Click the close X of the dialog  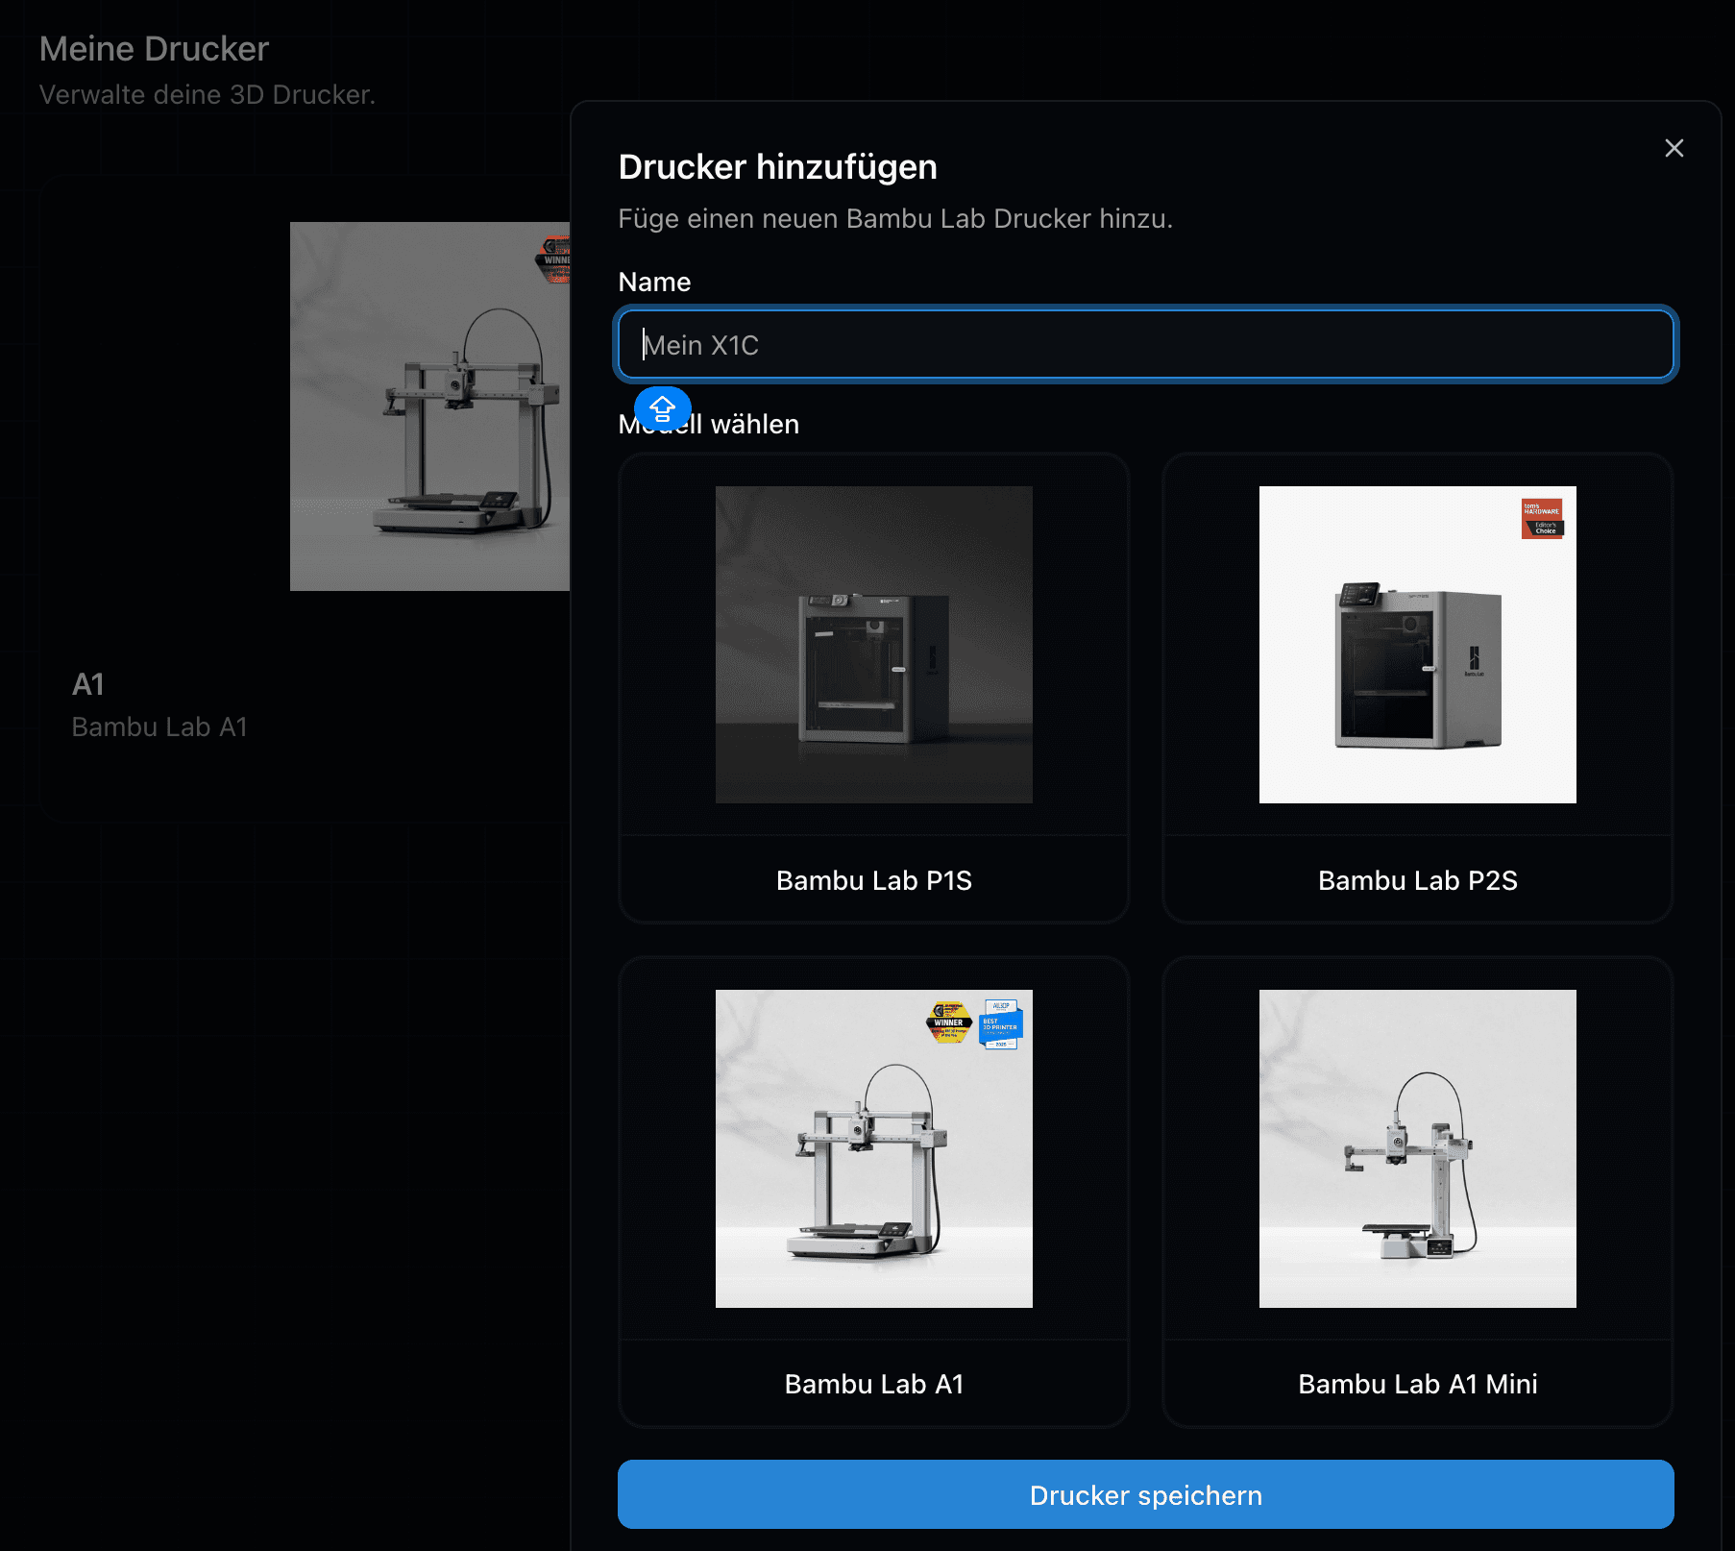(x=1674, y=148)
